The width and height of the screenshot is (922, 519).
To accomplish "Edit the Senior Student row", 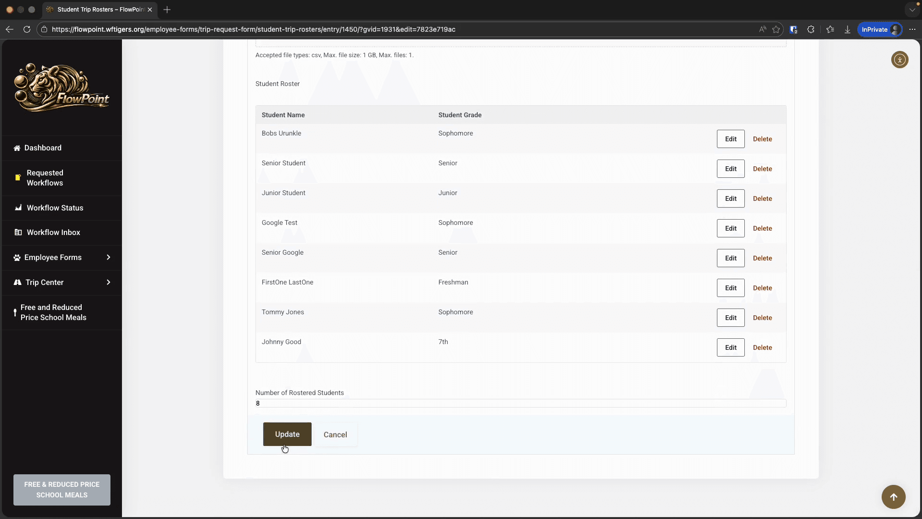I will pyautogui.click(x=730, y=169).
